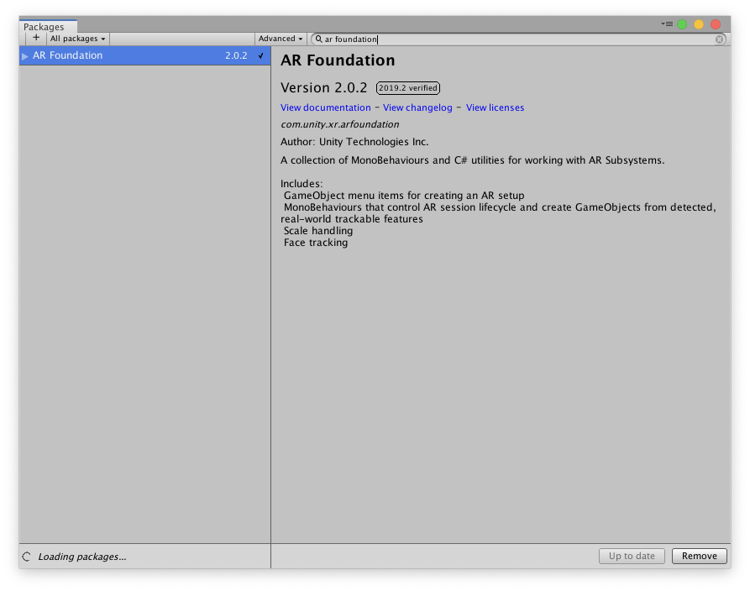
Task: Click the green window button
Action: 682,24
